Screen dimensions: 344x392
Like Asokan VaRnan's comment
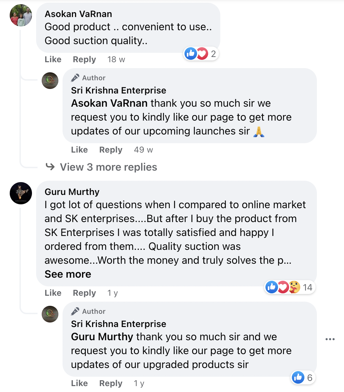click(53, 59)
